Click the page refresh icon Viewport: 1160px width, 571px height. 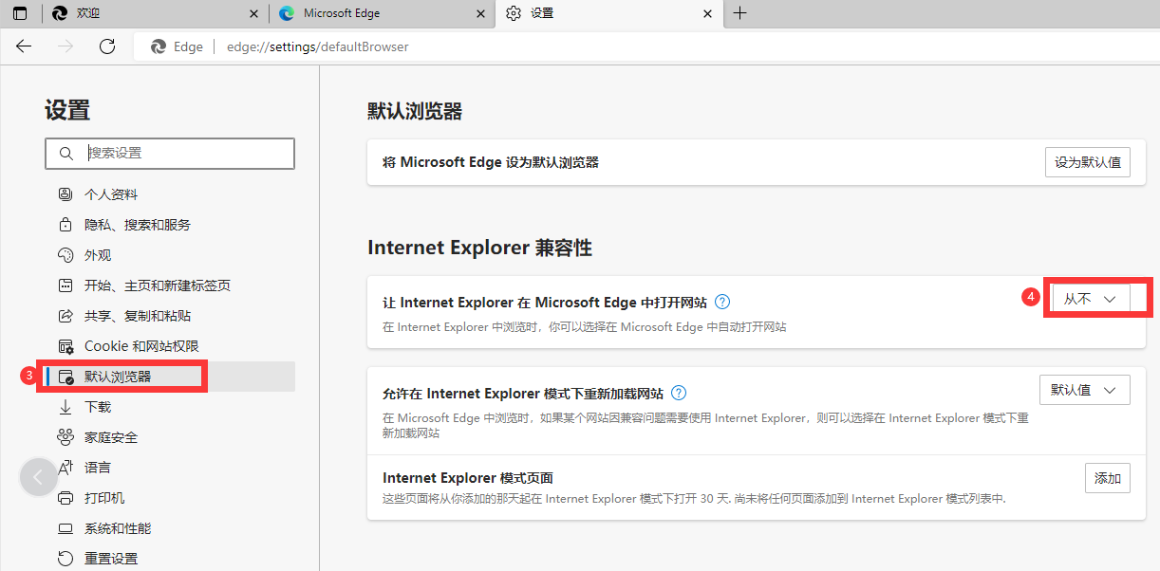(x=107, y=46)
